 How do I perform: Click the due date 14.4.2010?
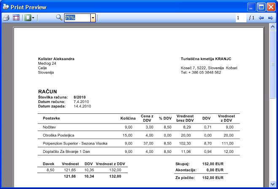[82, 106]
